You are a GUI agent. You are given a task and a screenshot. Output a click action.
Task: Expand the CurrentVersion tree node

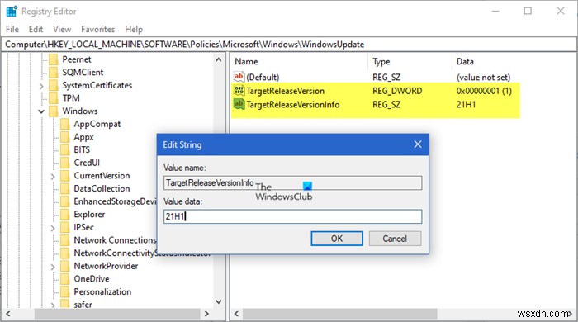53,177
